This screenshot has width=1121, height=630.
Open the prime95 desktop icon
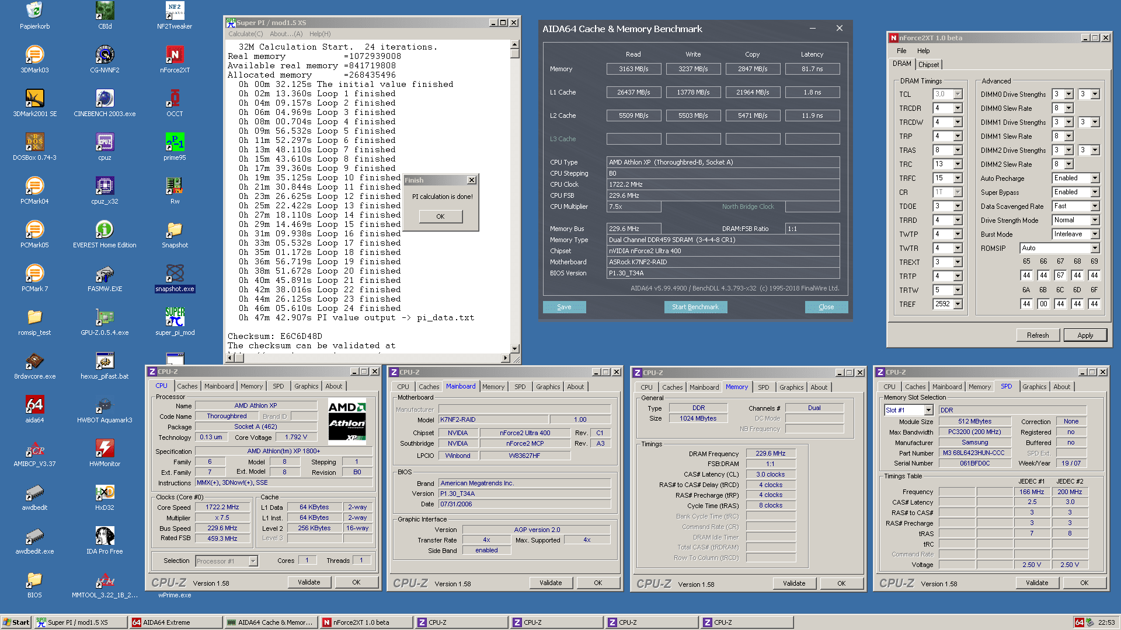[x=175, y=147]
